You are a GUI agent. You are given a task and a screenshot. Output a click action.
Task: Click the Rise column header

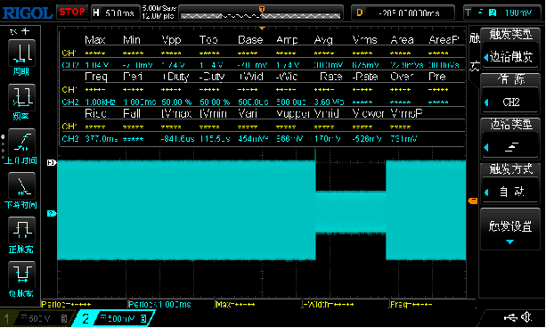95,113
